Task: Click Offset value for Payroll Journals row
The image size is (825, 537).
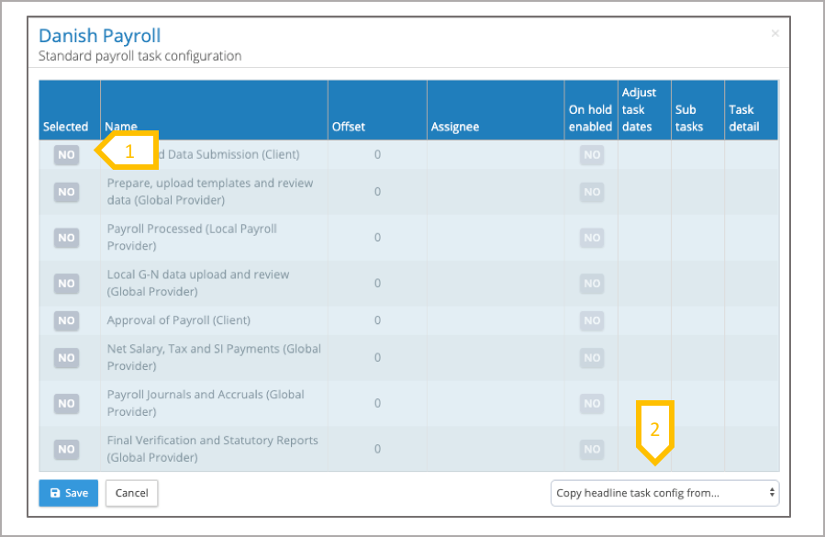Action: pyautogui.click(x=377, y=403)
